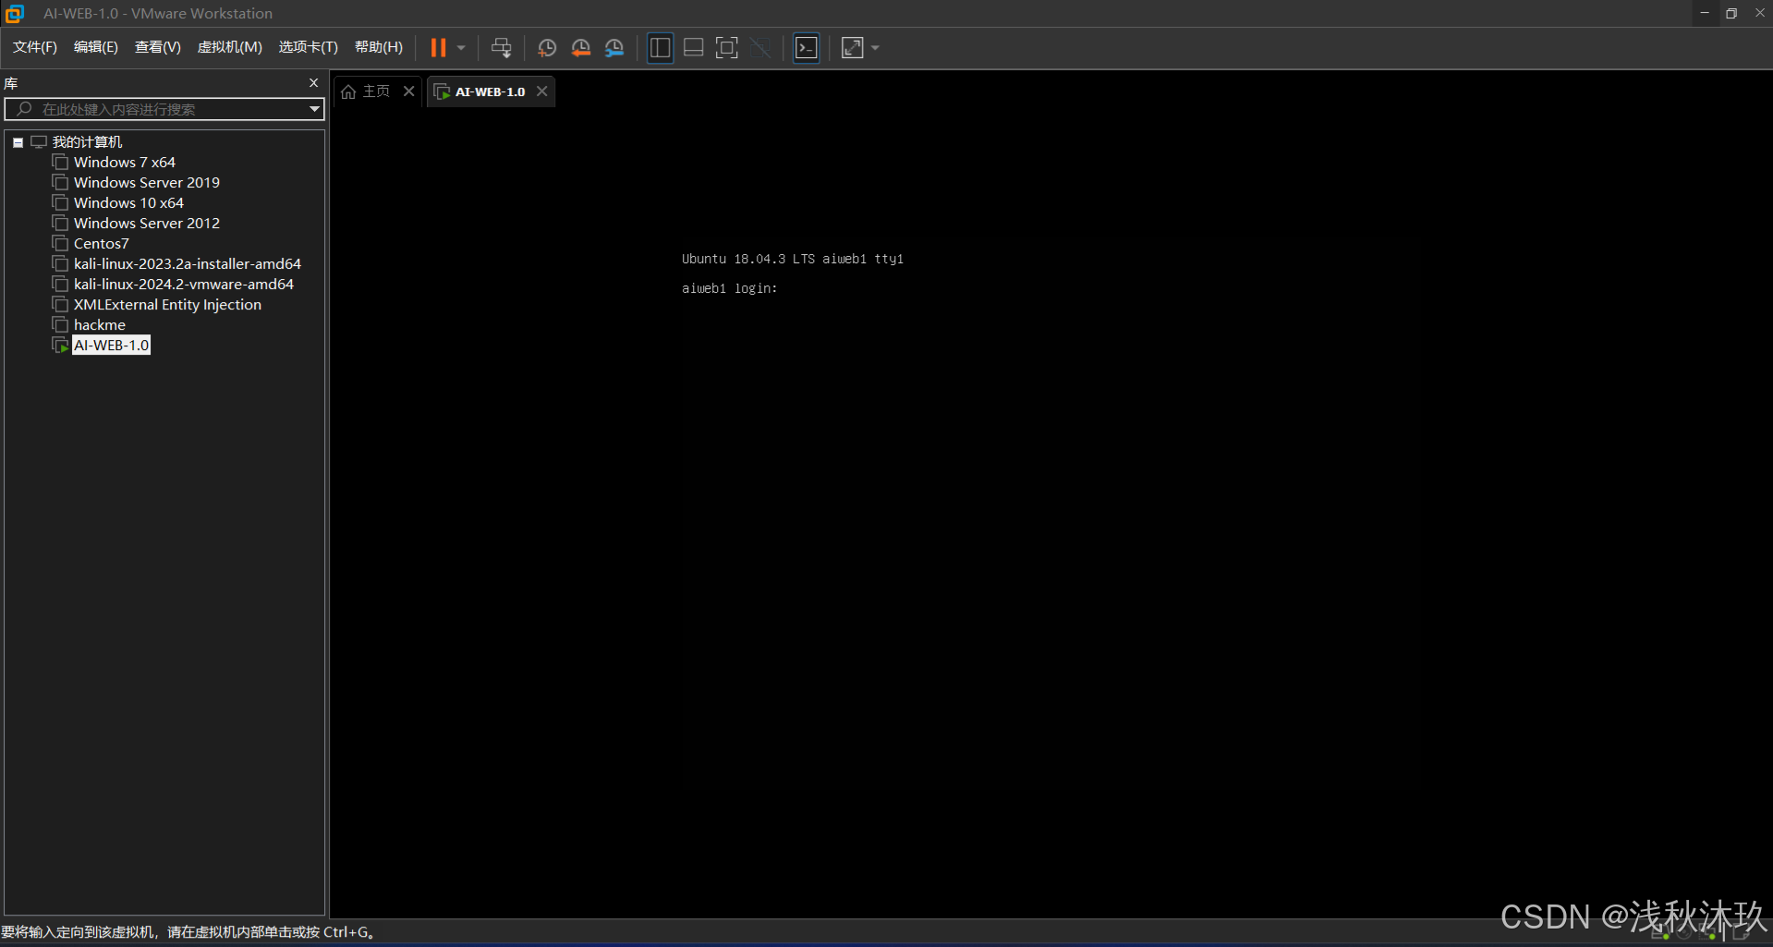Take a snapshot of this virtual machine
Viewport: 1773px width, 947px height.
[547, 48]
